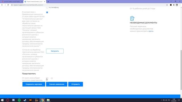Click the 'Представитель' section heading

(x=29, y=74)
